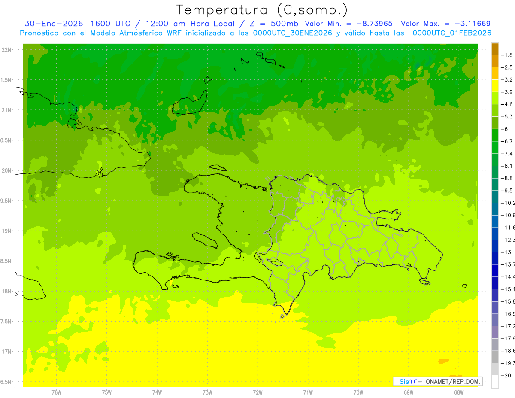Click "12:00 am Hora Local" text
Viewport: 515px width, 398px height.
click(191, 24)
